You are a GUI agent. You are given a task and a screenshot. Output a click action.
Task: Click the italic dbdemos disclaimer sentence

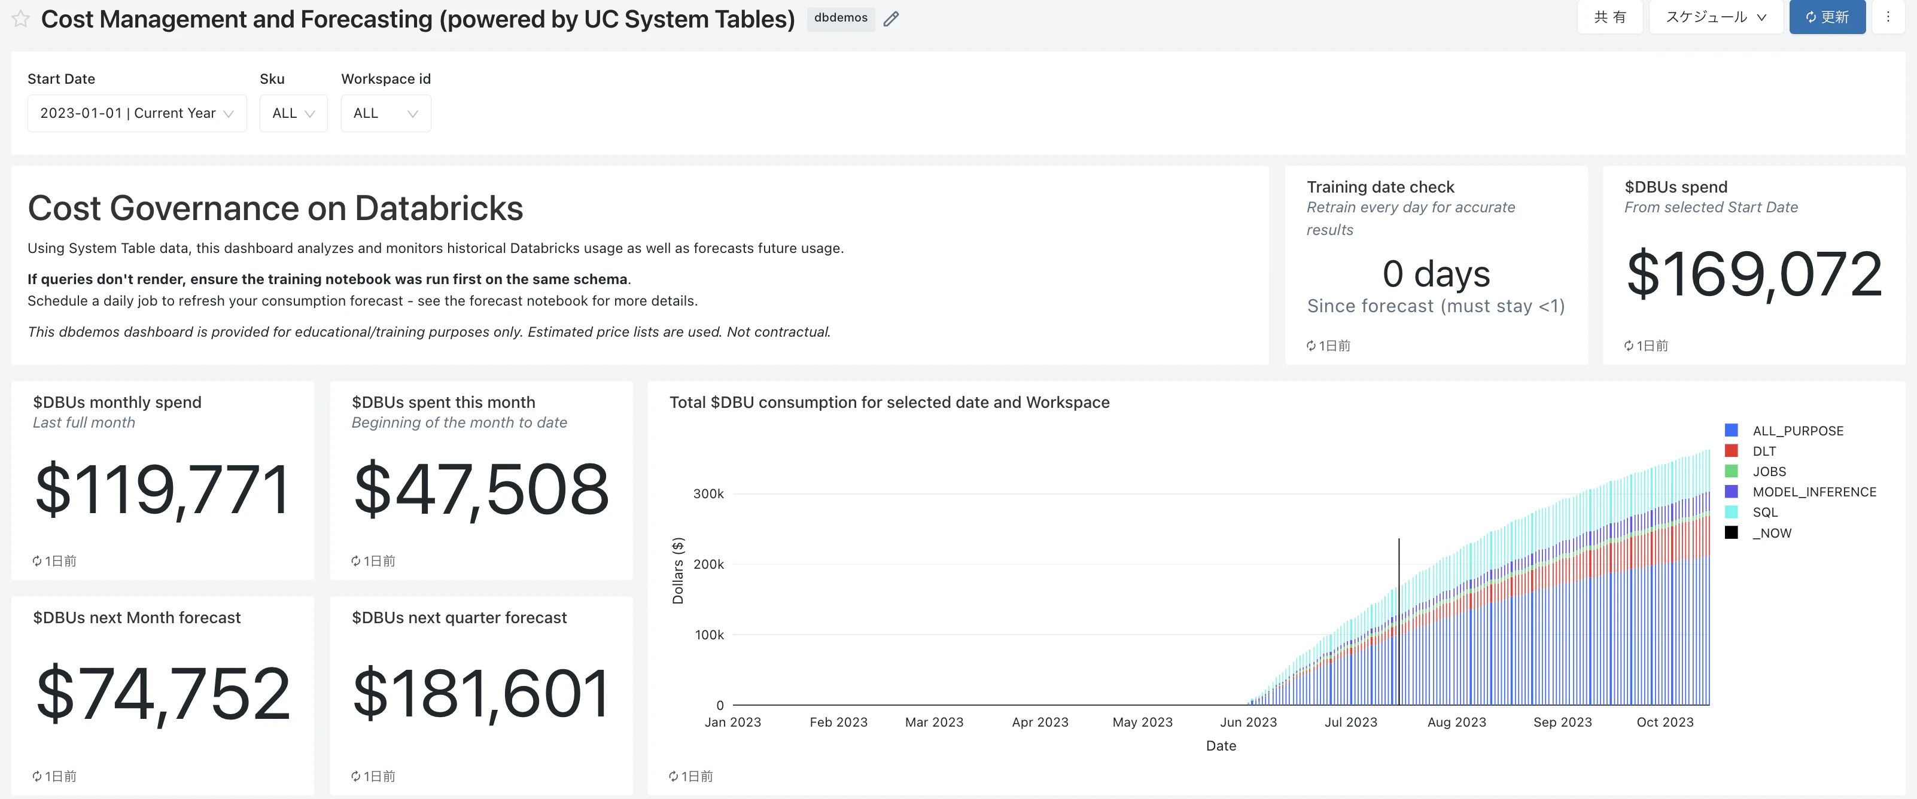(430, 332)
